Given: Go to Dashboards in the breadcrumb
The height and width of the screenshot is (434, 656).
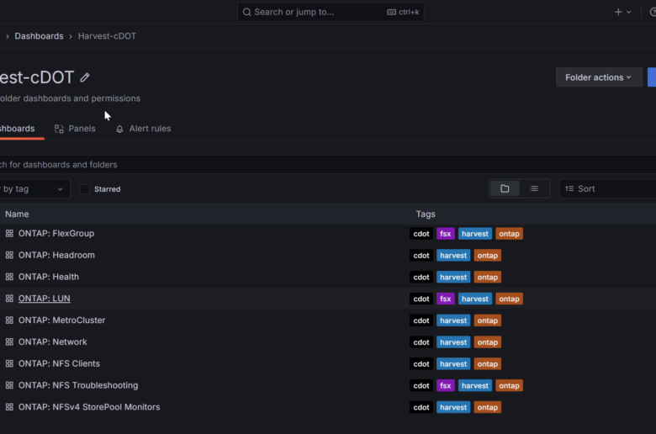Looking at the screenshot, I should pyautogui.click(x=39, y=36).
